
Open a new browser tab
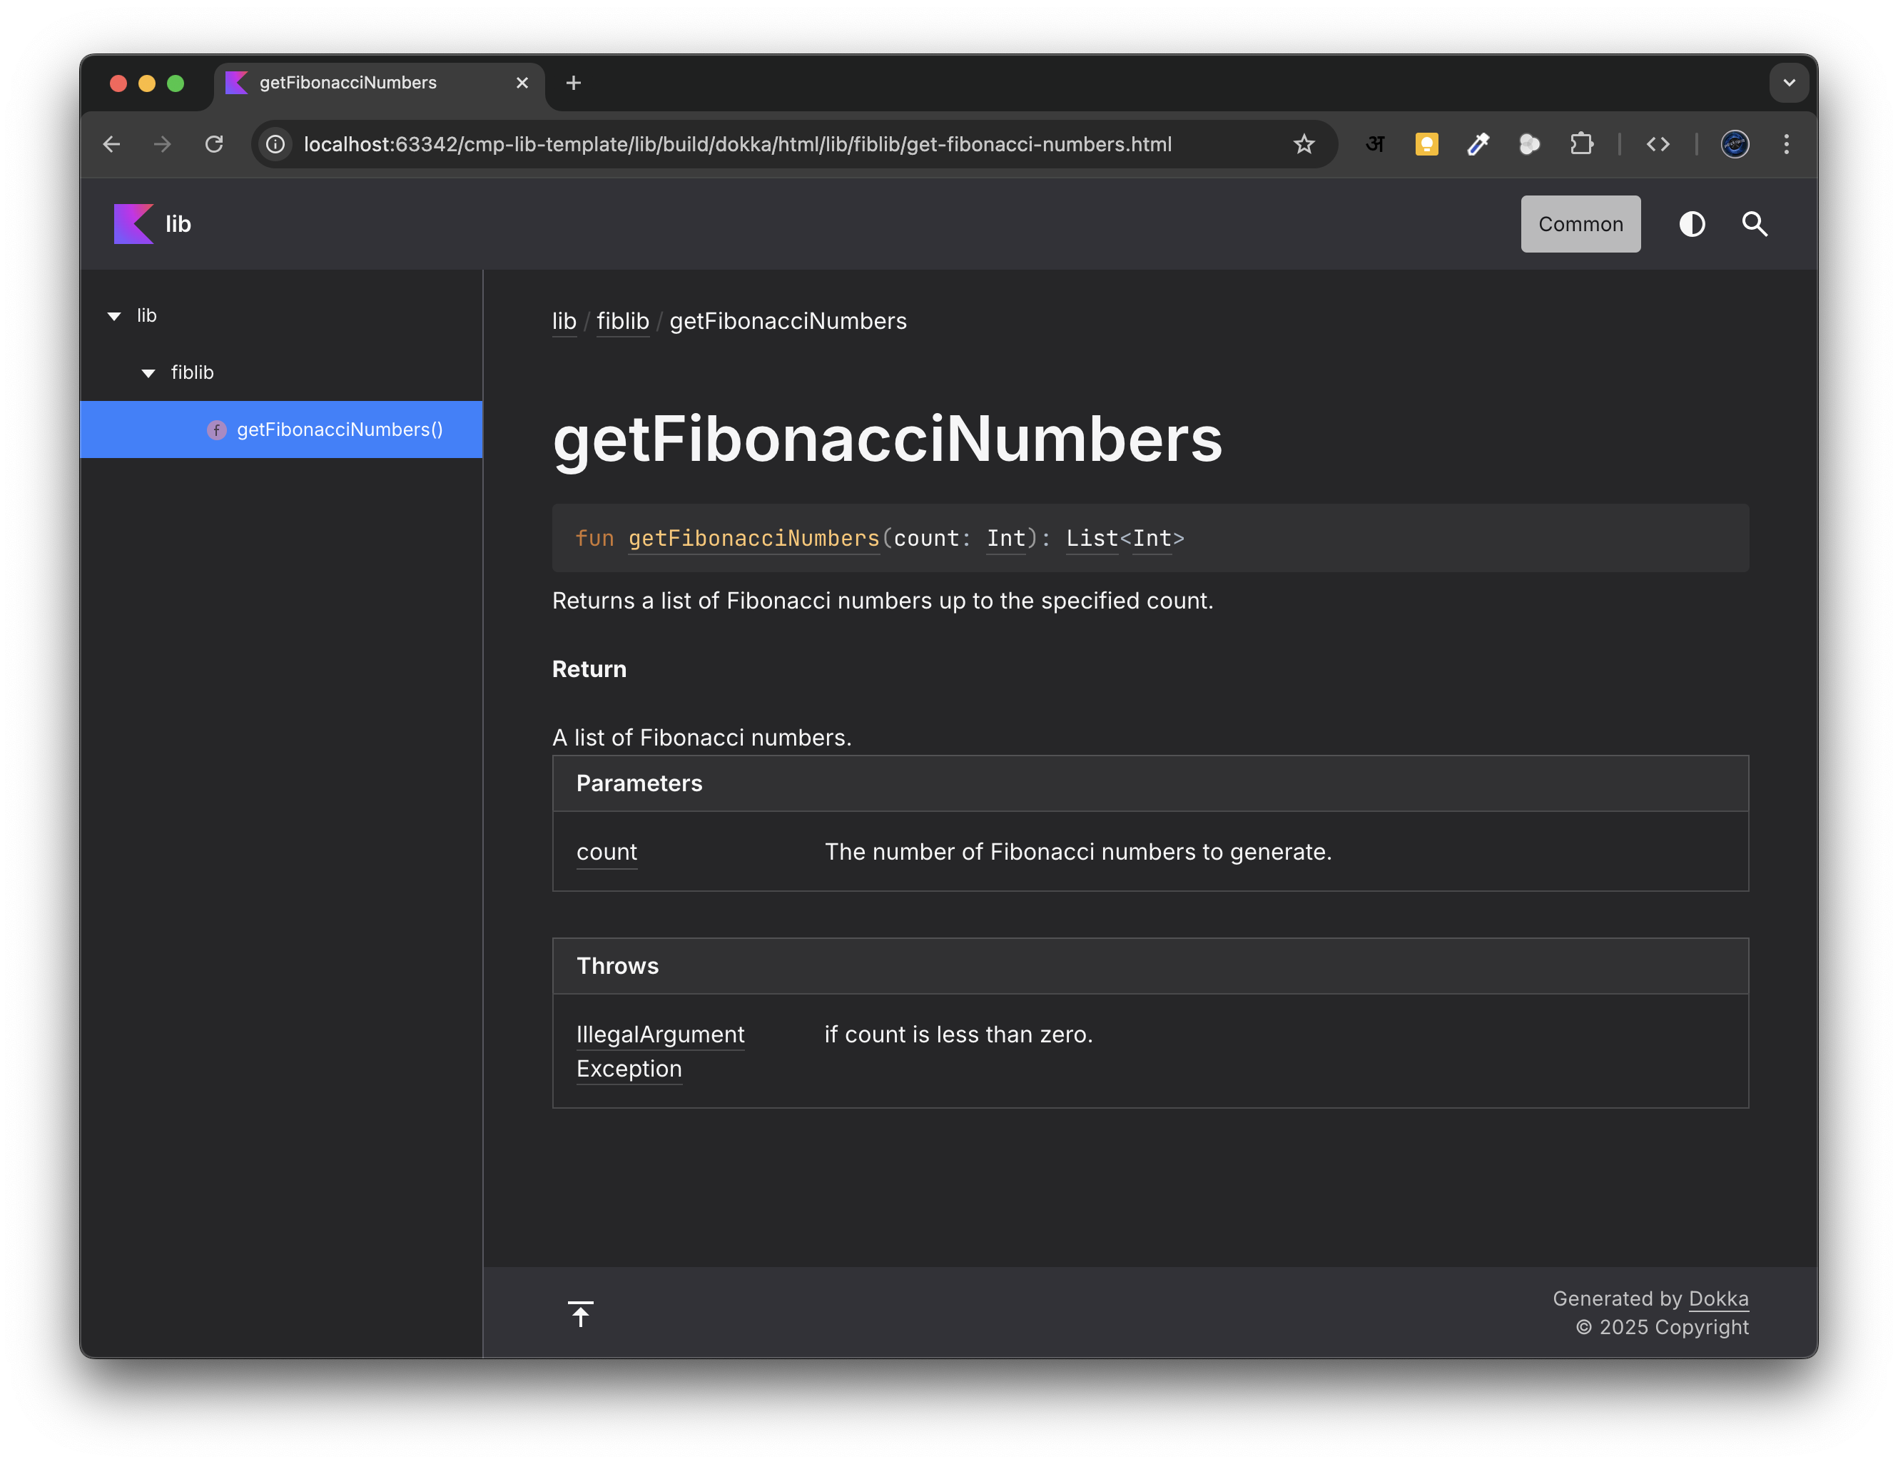click(573, 83)
